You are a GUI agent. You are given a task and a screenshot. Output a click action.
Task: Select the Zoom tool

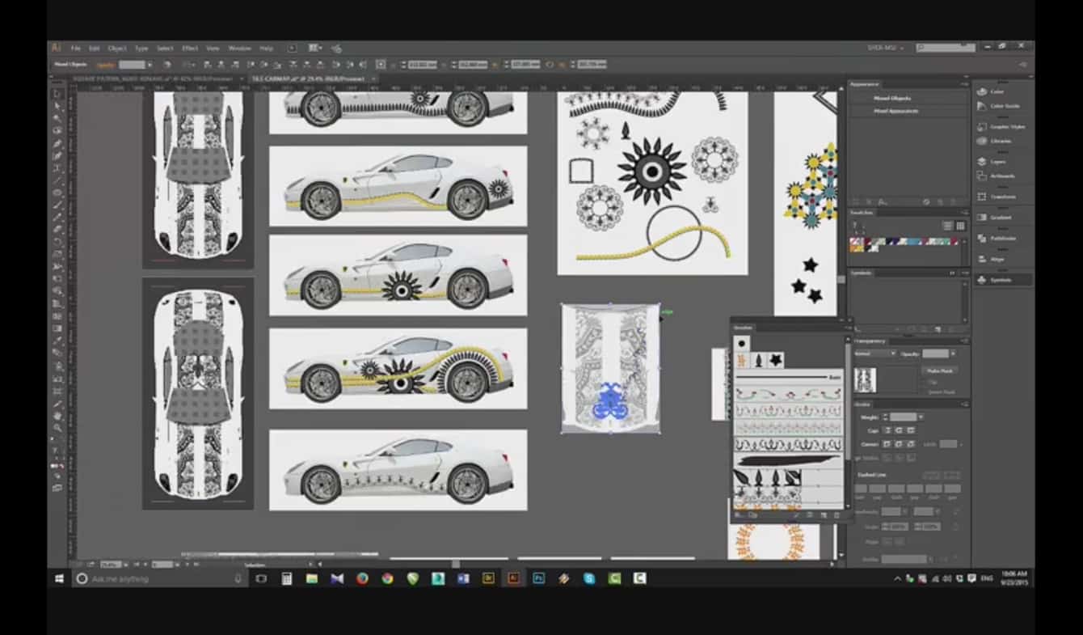click(57, 428)
